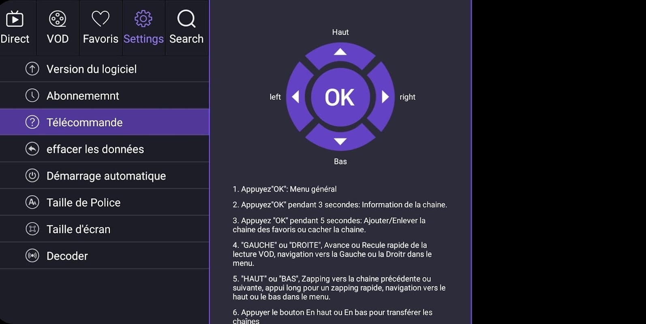
Task: Click the clock icon next to Abonnememnt
Action: [x=32, y=96]
